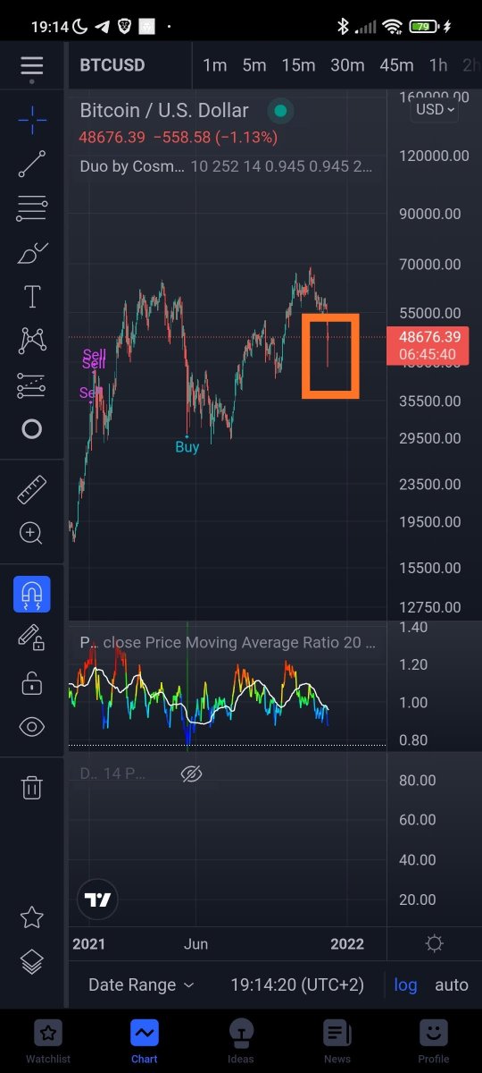Click the Buy signal label
This screenshot has height=1073, width=482.
point(187,447)
